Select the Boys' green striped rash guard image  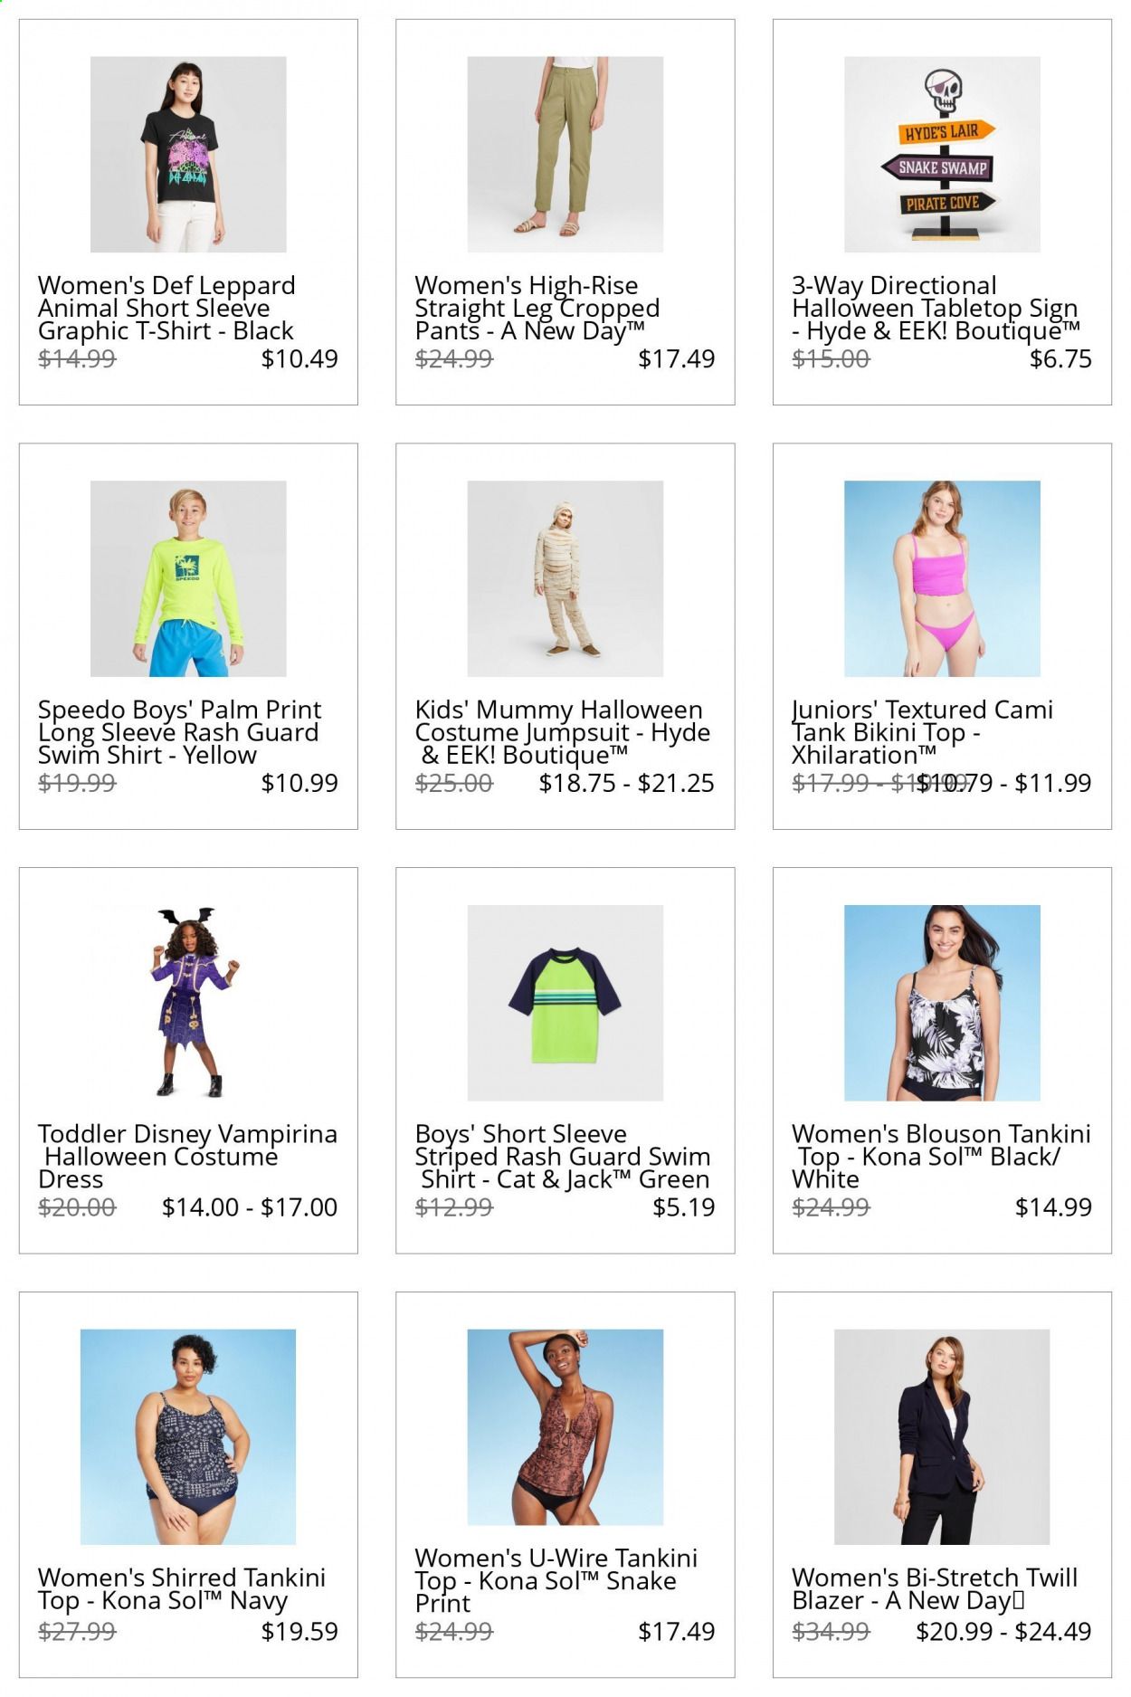tap(565, 1003)
